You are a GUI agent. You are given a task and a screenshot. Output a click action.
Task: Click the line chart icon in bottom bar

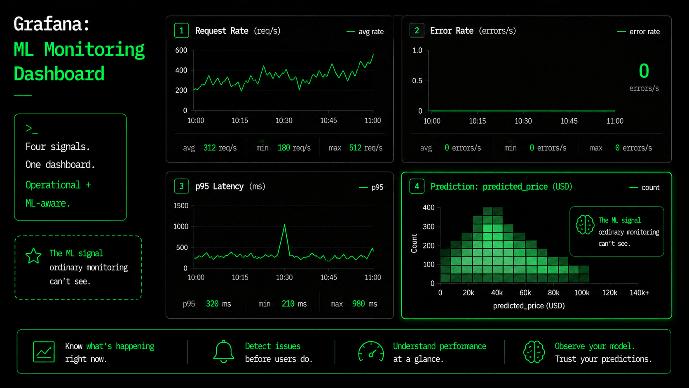(x=44, y=352)
